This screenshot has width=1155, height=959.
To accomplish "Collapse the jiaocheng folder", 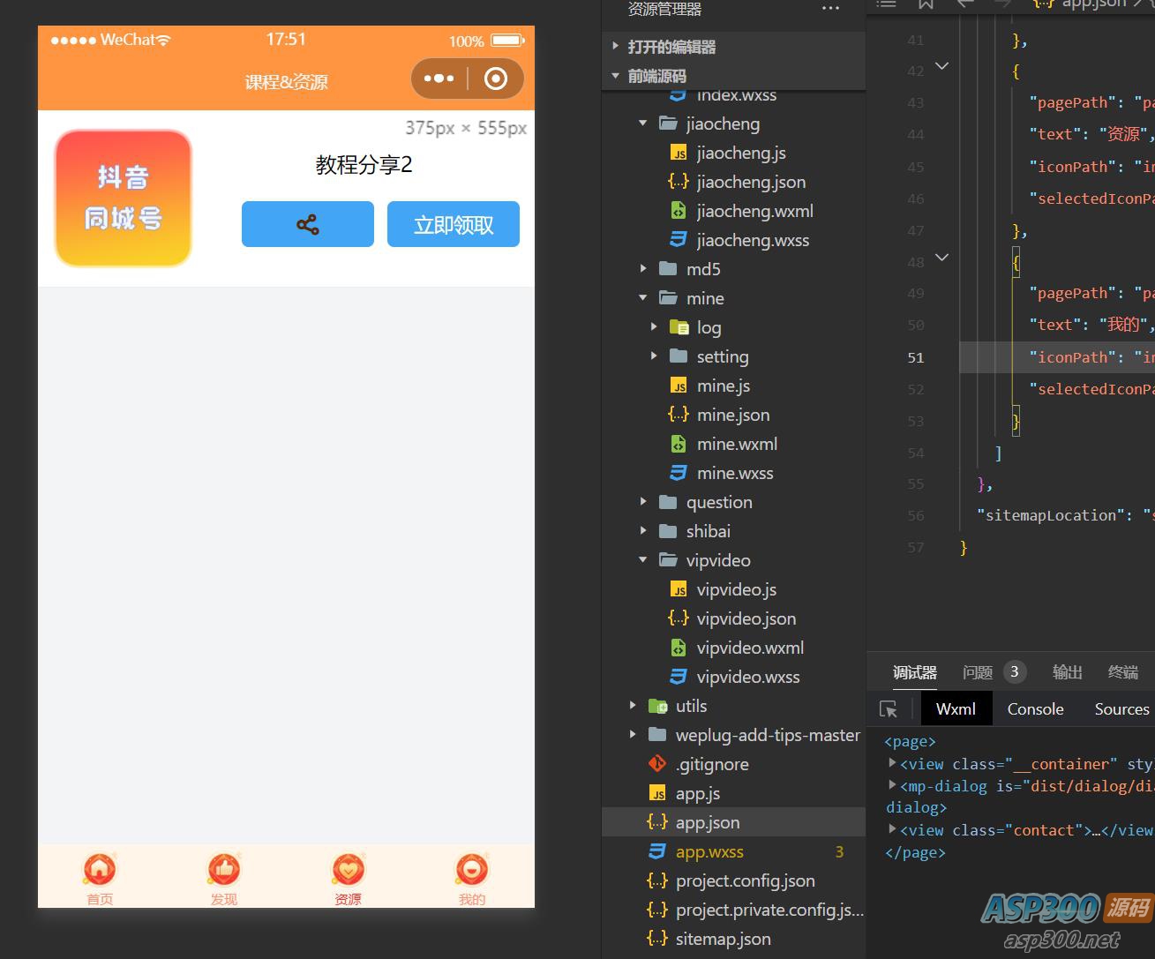I will 643,124.
